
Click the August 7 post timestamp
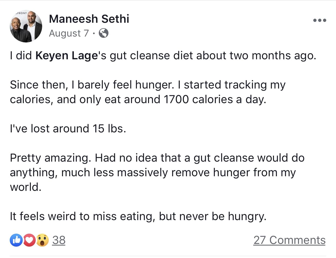69,33
